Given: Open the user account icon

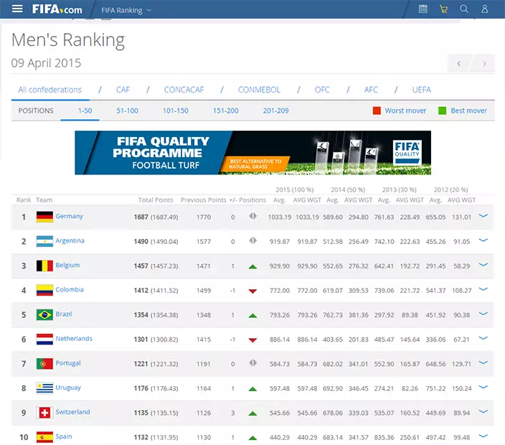Looking at the screenshot, I should coord(485,9).
